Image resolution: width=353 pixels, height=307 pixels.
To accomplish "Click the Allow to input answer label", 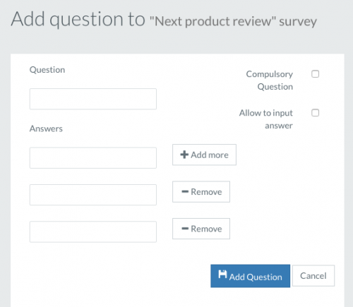I will [266, 119].
